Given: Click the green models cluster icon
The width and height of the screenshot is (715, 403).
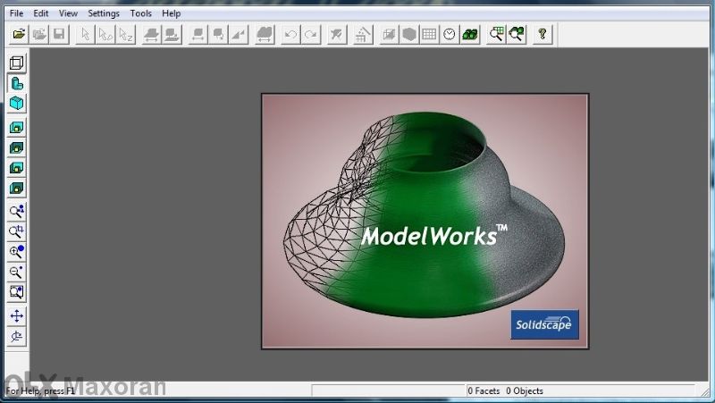Looking at the screenshot, I should [470, 34].
